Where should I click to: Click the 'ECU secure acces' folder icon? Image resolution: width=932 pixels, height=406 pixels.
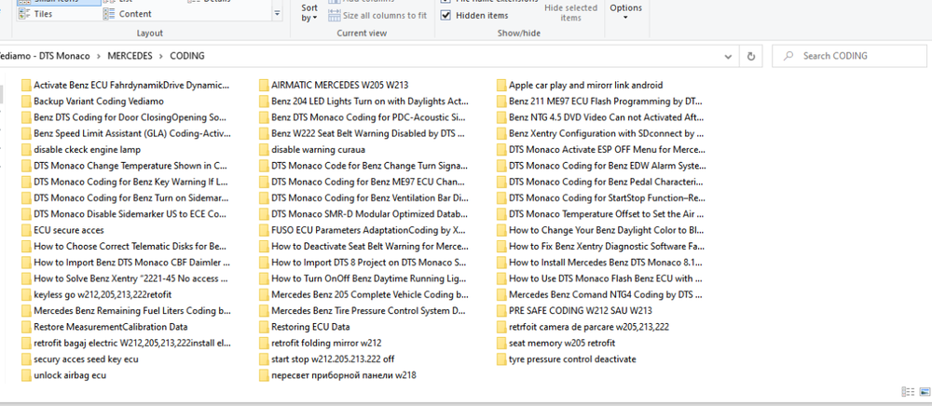click(26, 230)
